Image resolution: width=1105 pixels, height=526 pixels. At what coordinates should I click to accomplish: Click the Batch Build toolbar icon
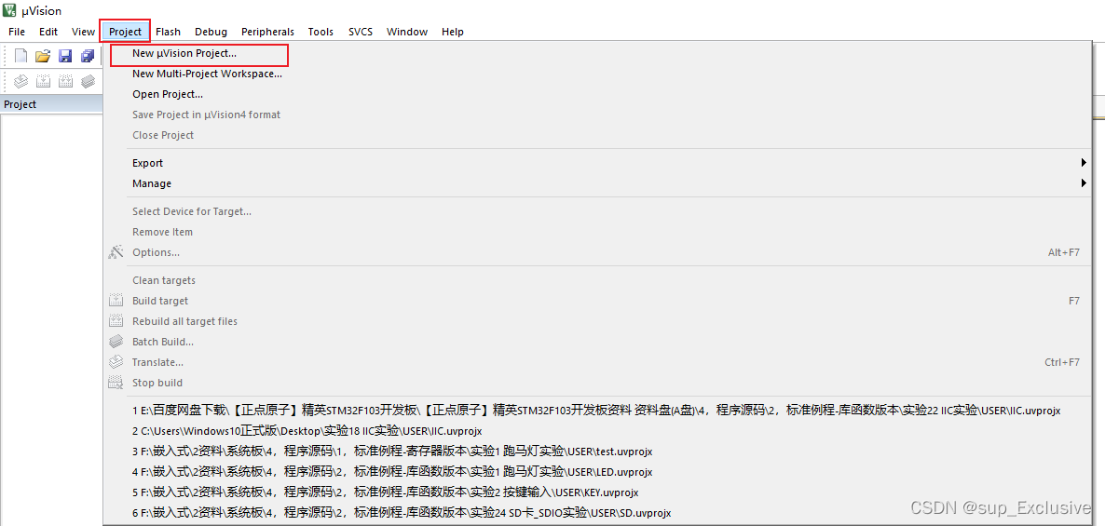tap(88, 82)
